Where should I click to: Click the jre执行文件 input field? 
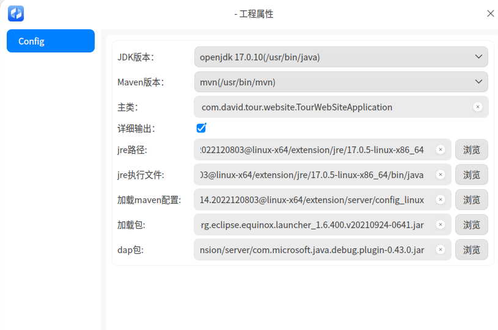click(323, 174)
